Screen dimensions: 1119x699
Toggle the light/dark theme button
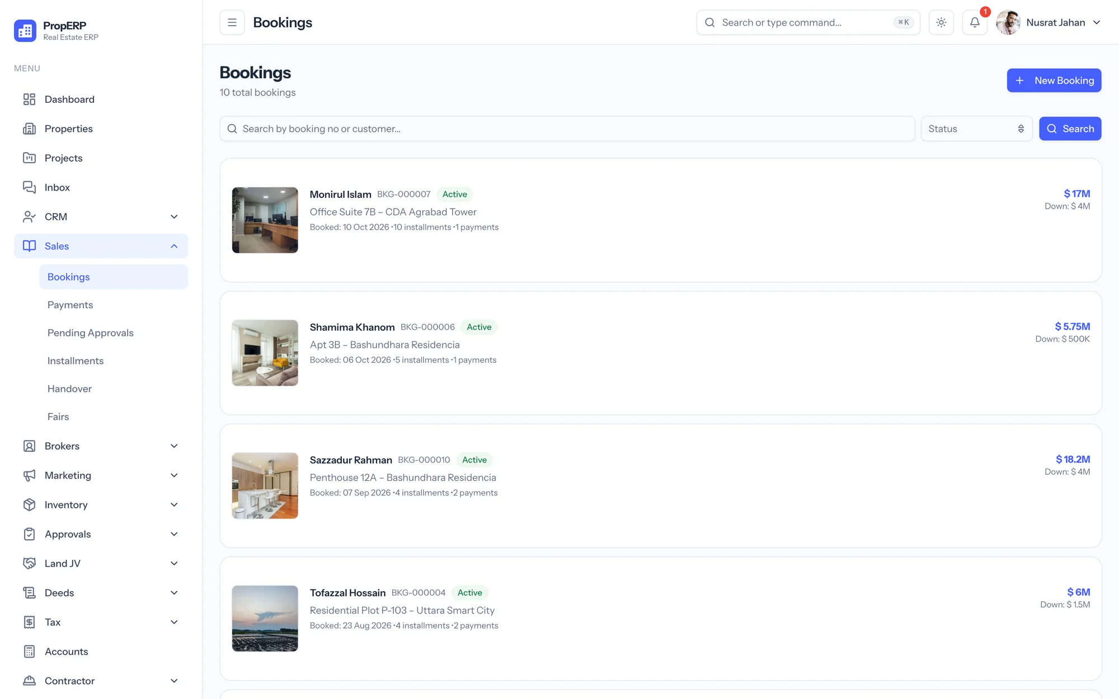pos(941,22)
